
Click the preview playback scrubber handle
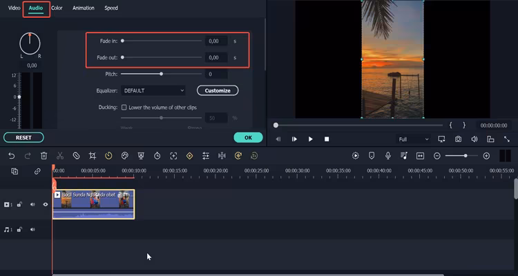tap(276, 125)
